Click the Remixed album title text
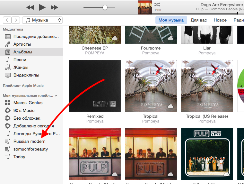The height and width of the screenshot is (184, 244). [x=95, y=116]
